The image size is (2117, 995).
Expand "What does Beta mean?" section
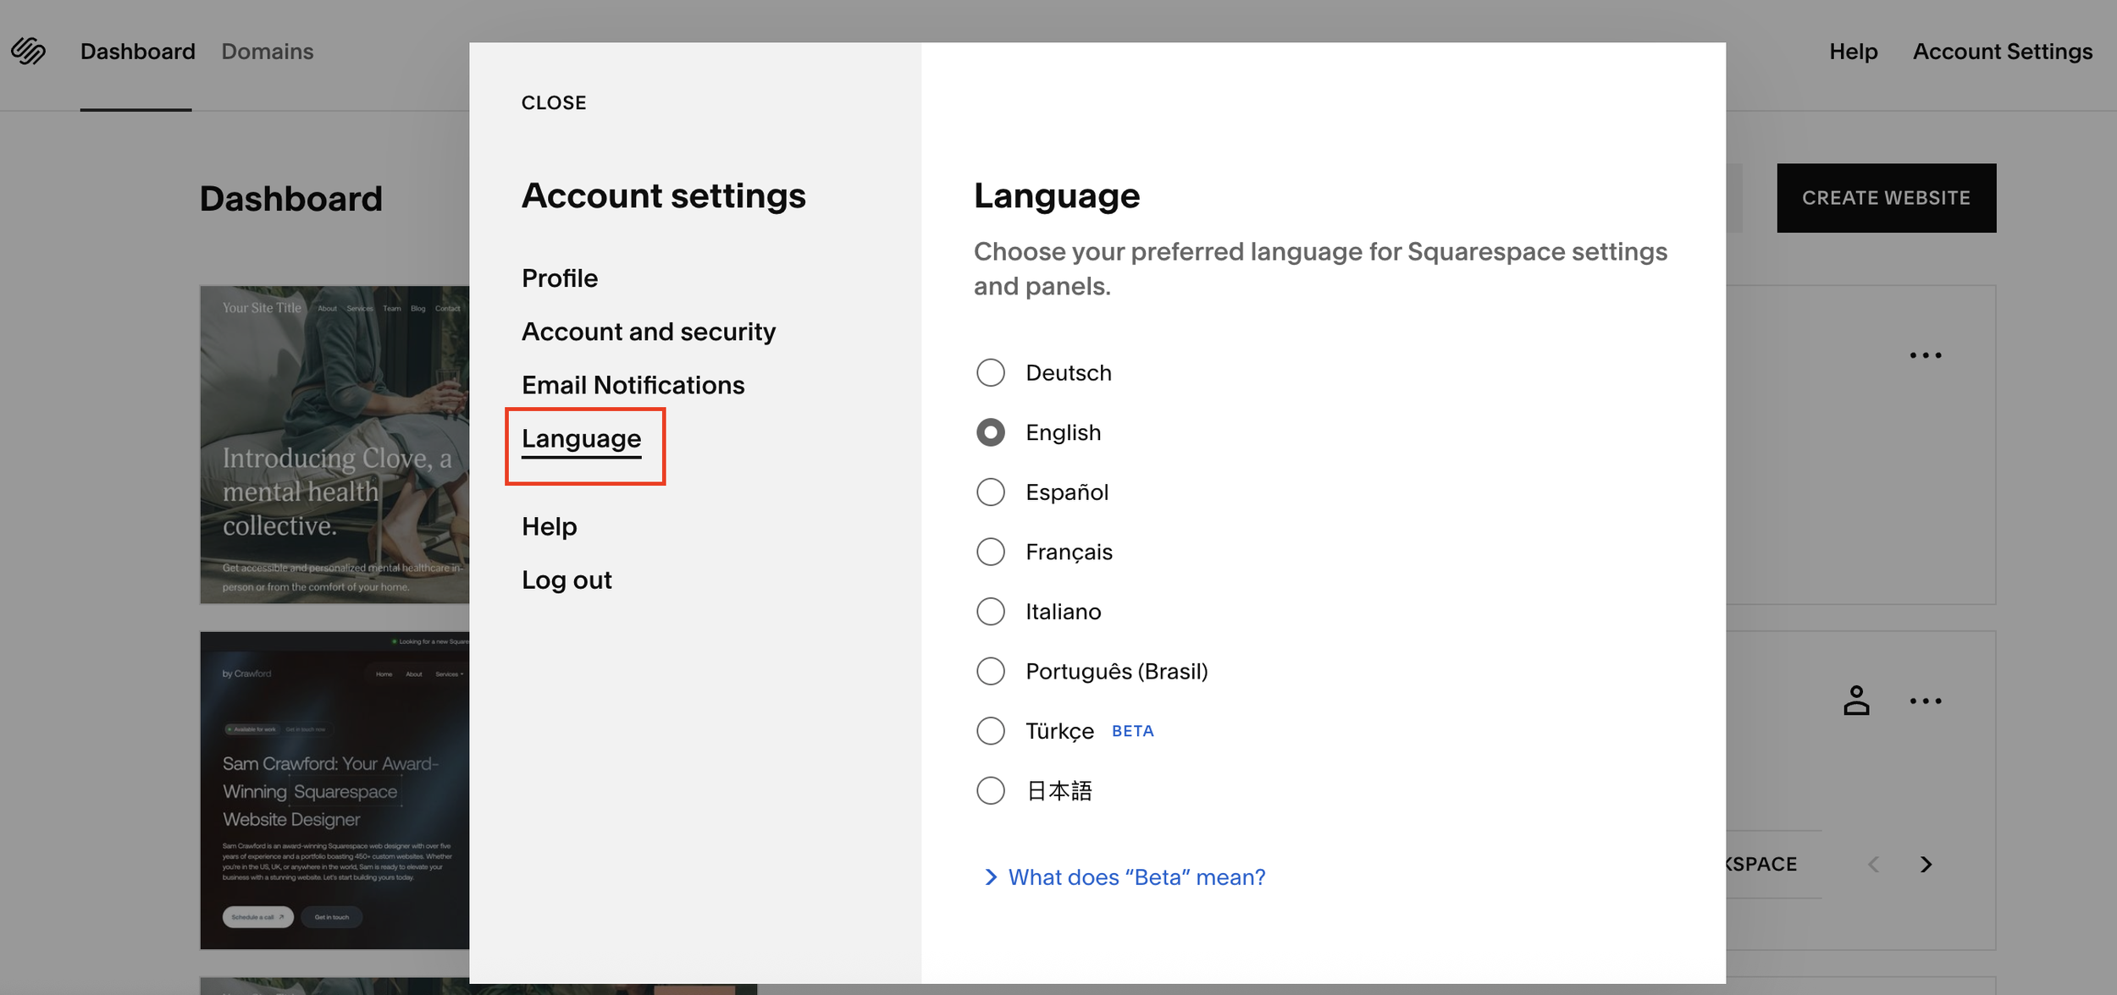click(x=1125, y=877)
